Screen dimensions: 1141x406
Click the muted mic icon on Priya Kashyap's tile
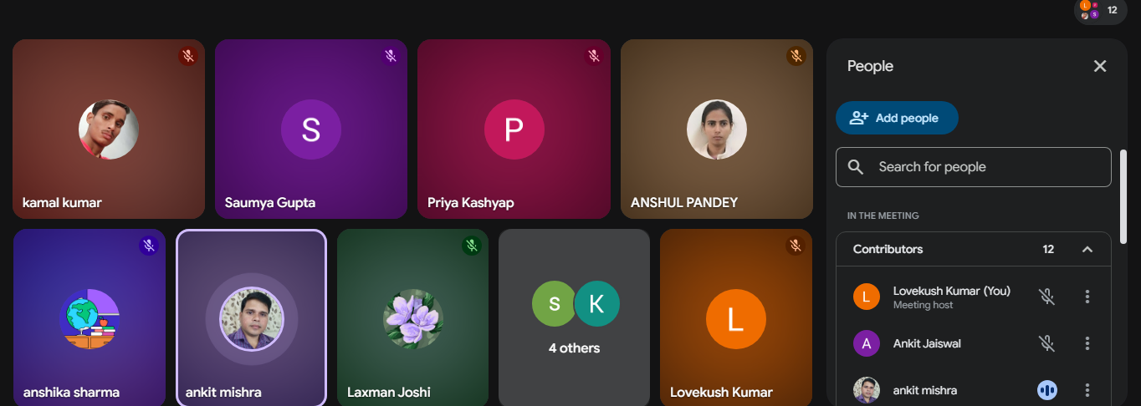pyautogui.click(x=593, y=56)
